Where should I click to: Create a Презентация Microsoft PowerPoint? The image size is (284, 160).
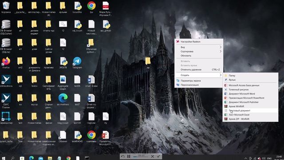(x=250, y=98)
